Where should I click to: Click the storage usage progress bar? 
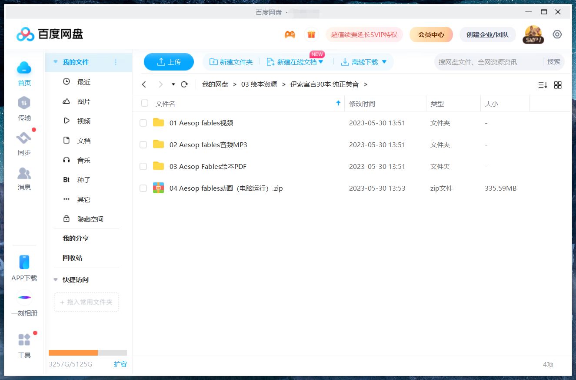[x=86, y=353]
